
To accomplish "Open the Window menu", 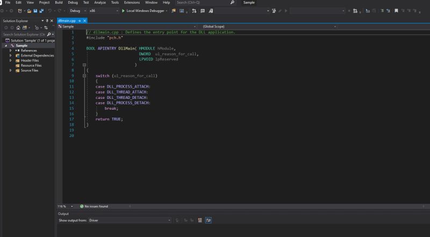I will pyautogui.click(x=151, y=3).
